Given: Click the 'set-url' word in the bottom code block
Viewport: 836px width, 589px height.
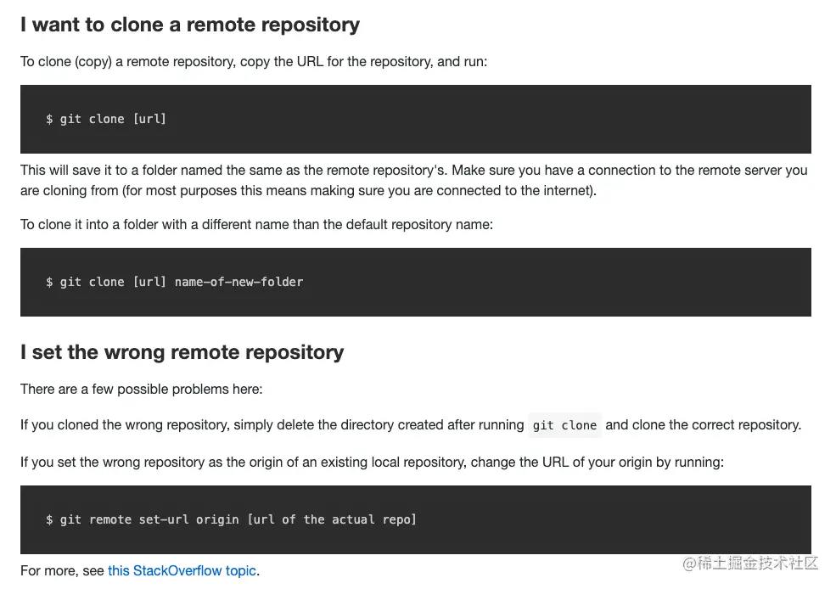Looking at the screenshot, I should point(164,519).
